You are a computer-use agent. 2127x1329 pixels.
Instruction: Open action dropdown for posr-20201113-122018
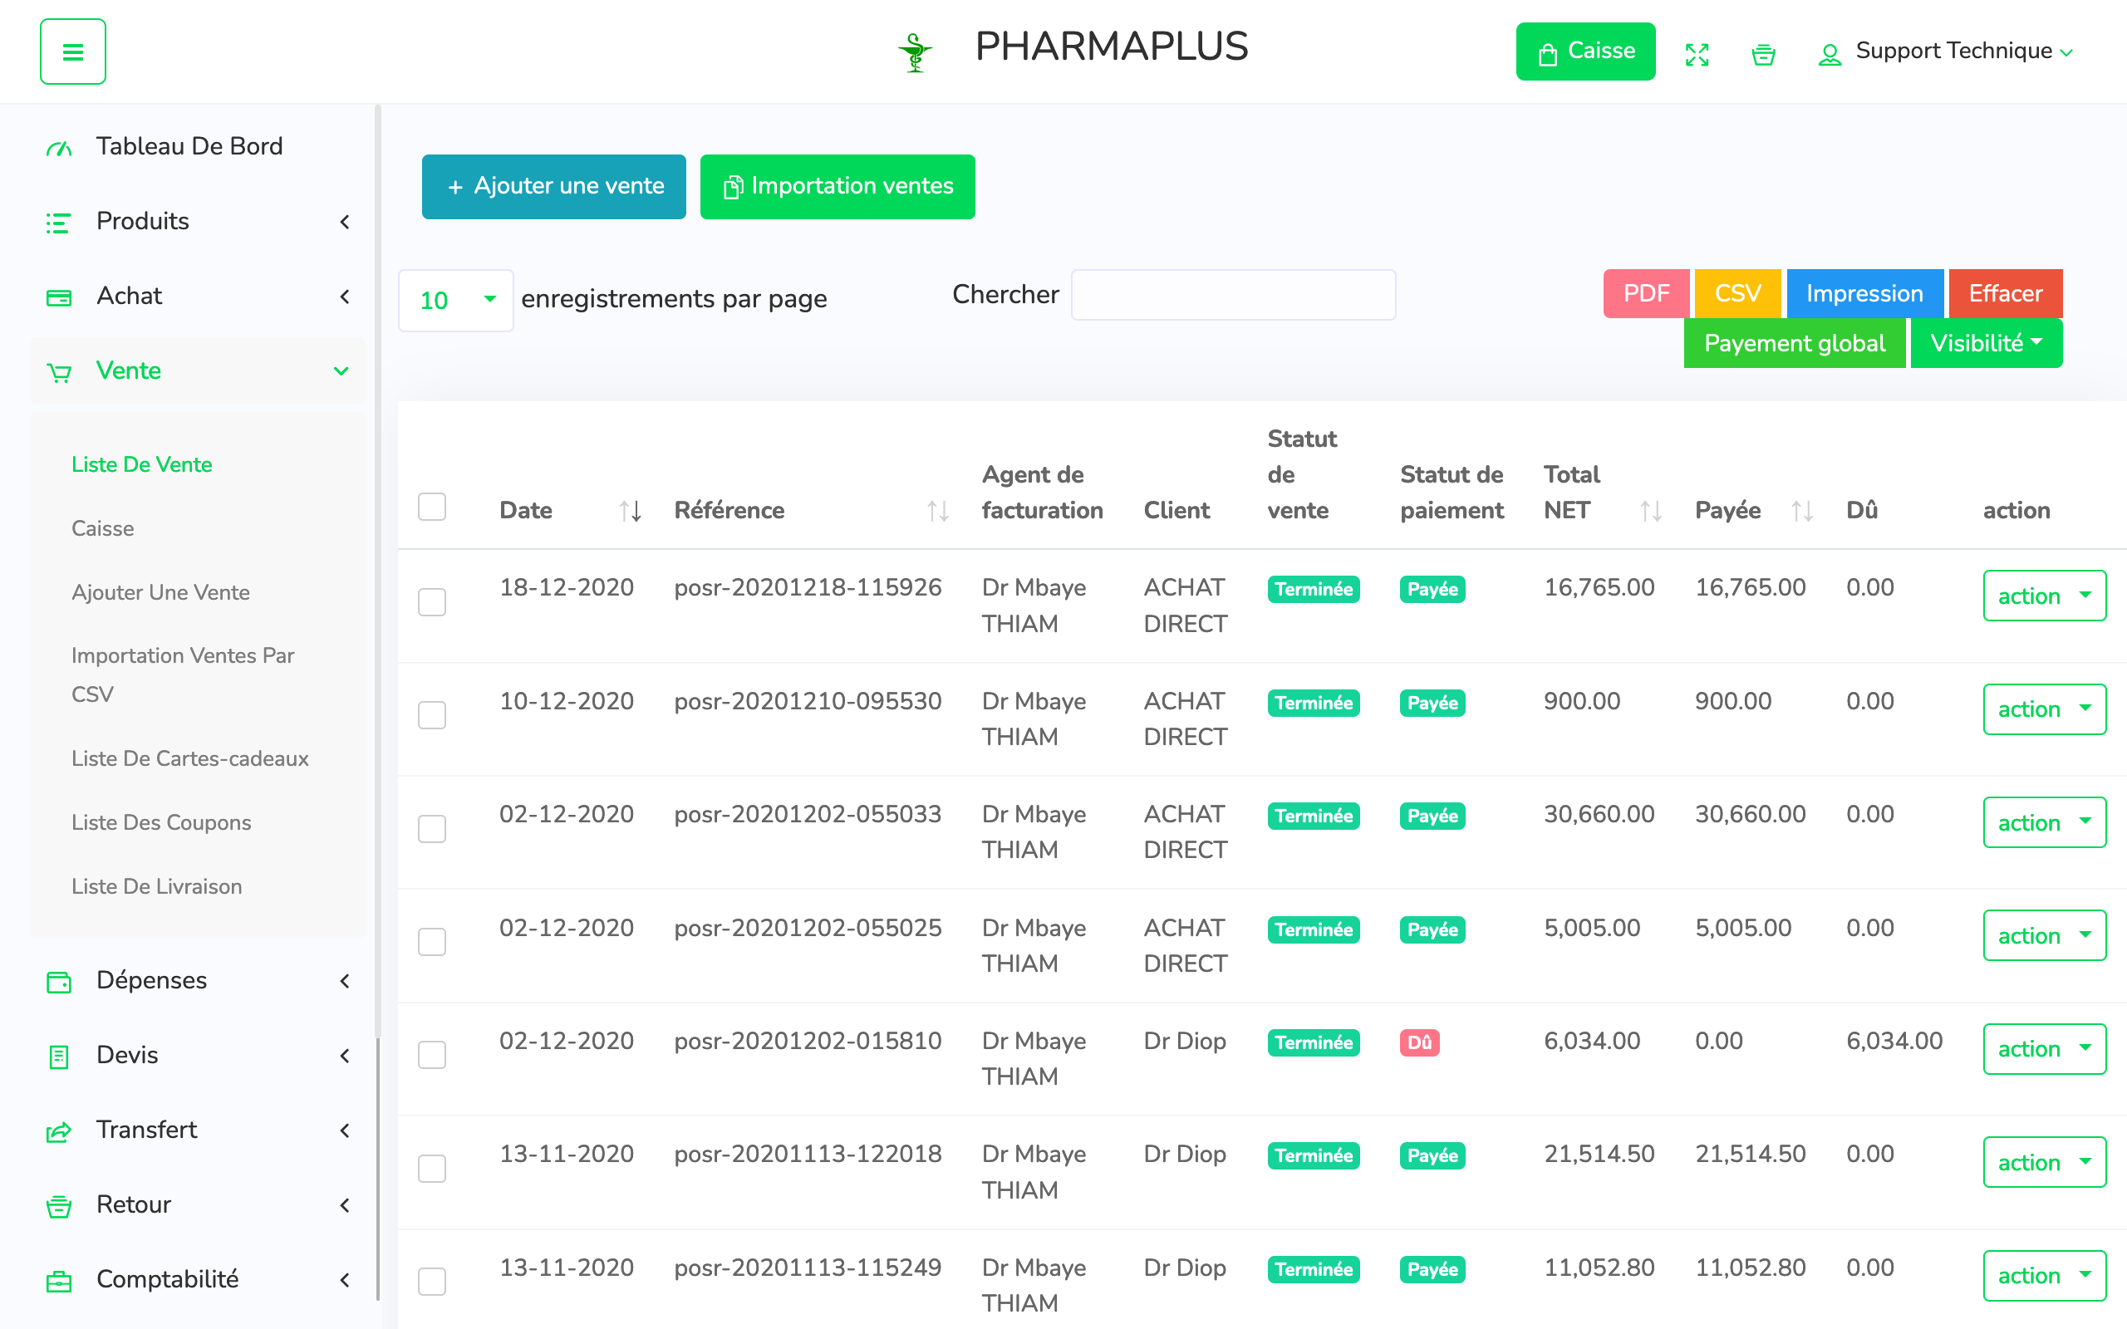tap(2045, 1162)
